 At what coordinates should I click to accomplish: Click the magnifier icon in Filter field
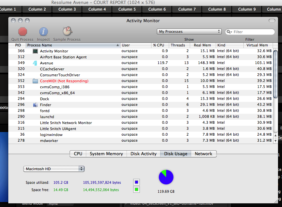coord(229,32)
